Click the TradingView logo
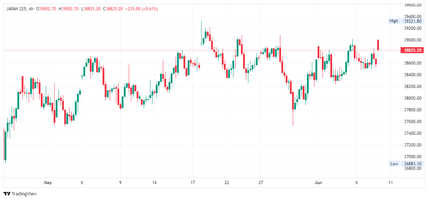This screenshot has height=200, width=429. click(x=20, y=194)
